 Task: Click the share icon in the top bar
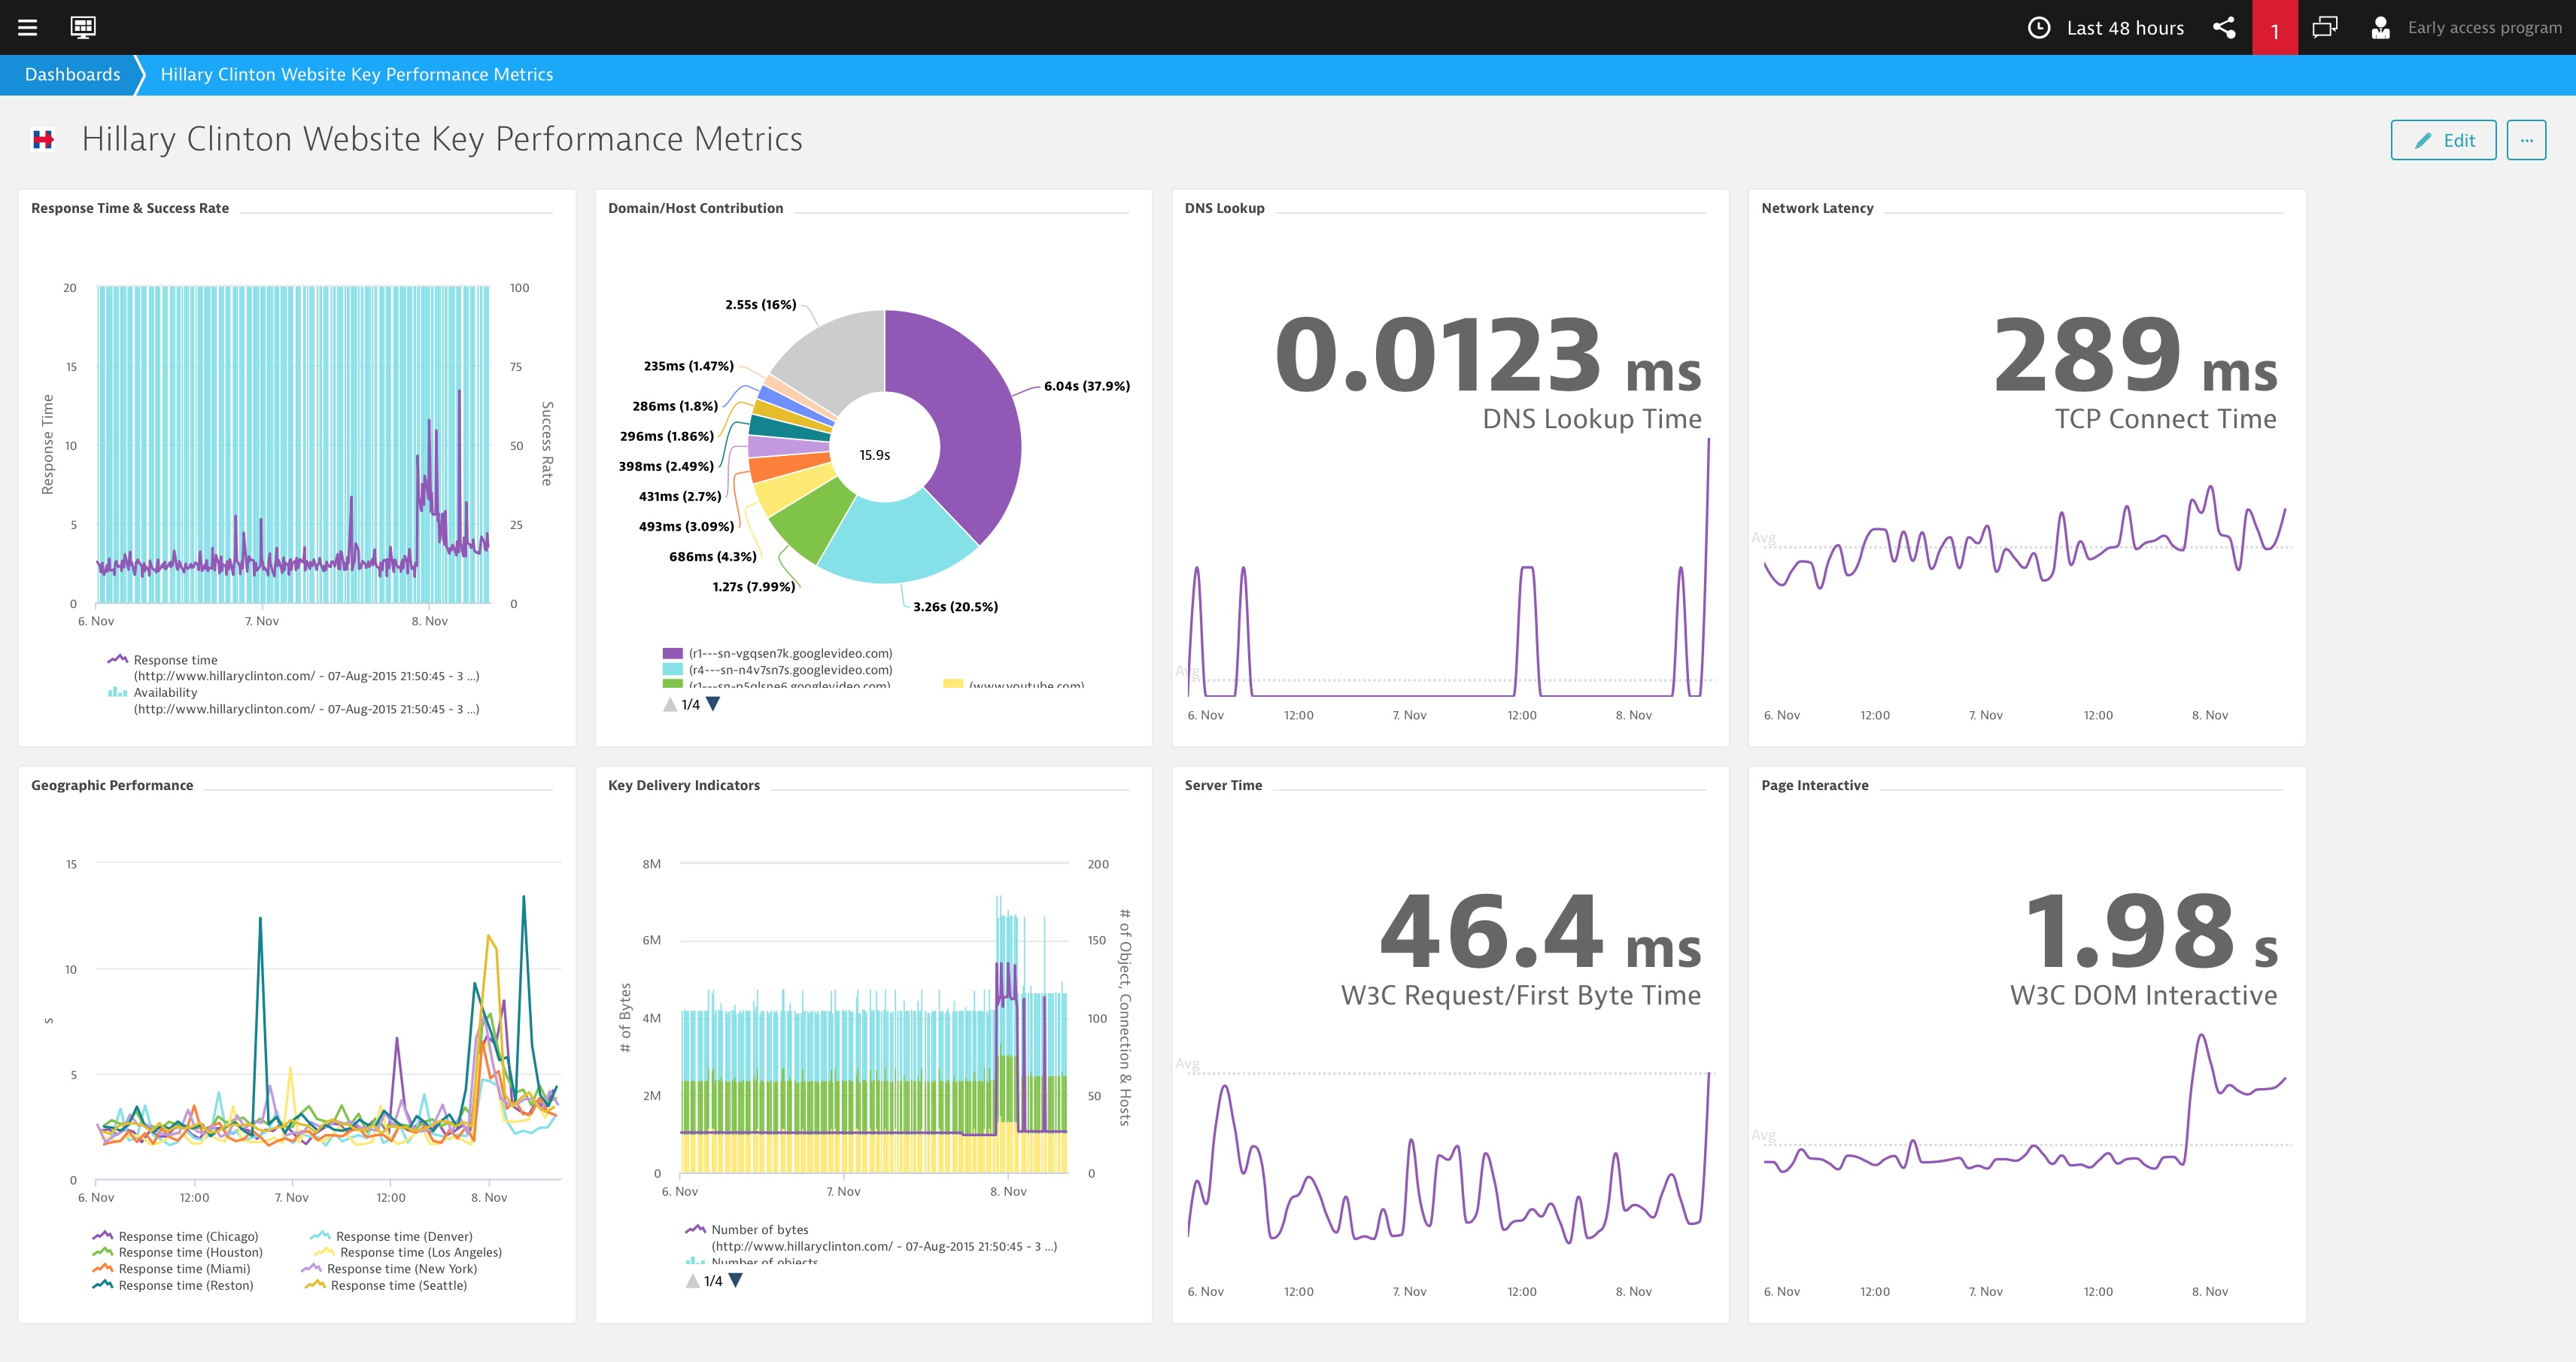point(2224,27)
